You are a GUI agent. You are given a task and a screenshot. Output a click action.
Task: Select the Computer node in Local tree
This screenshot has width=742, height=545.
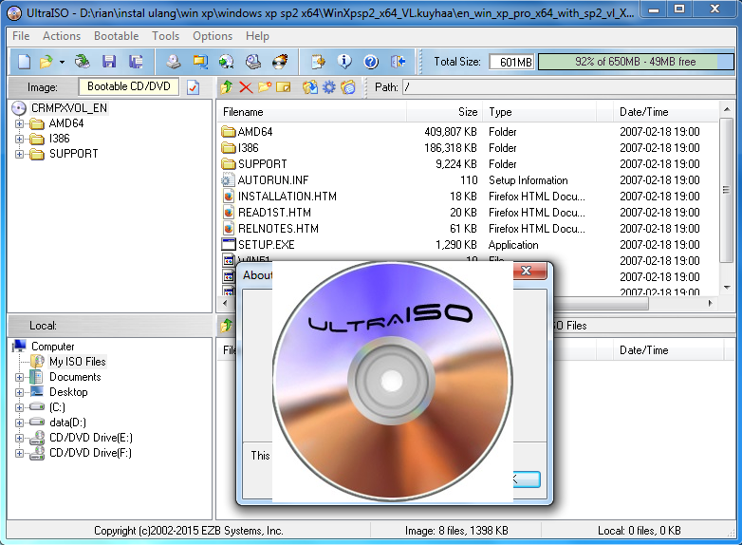point(52,347)
